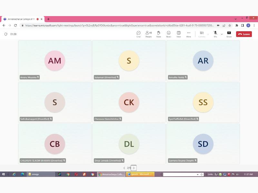Toggle the Mic mute button
258x193 pixels.
215,34
